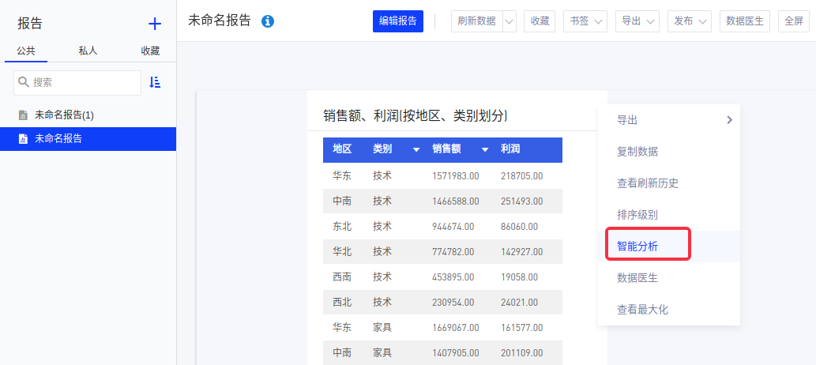The height and width of the screenshot is (365, 816).
Task: Click the 类别 column filter arrow
Action: (x=416, y=149)
